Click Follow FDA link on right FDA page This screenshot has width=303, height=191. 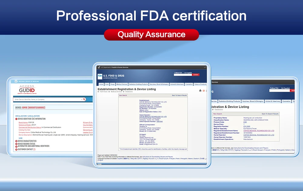[x=274, y=88]
